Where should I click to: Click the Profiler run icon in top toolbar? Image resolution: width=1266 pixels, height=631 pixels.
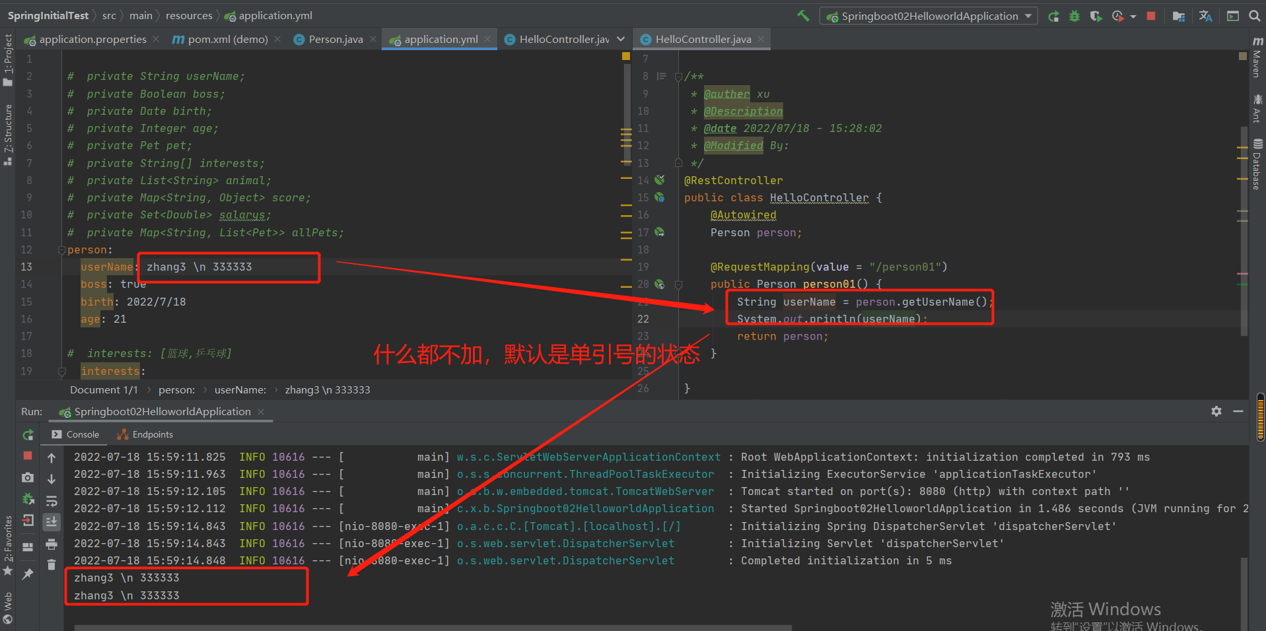coord(1117,16)
